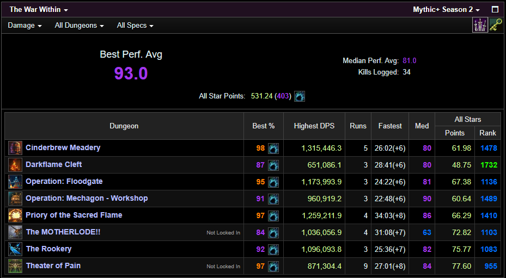Click Best % 98 for Cinderbrew Meadery
Image resolution: width=506 pixels, height=278 pixels.
coord(260,149)
